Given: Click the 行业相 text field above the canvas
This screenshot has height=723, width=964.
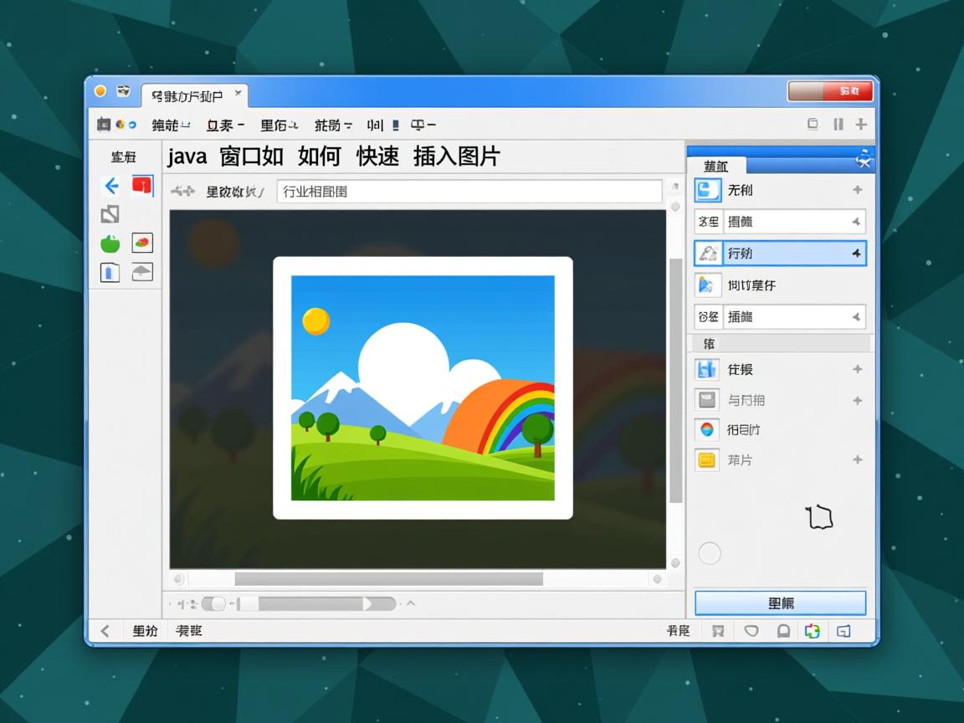Looking at the screenshot, I should pyautogui.click(x=469, y=192).
